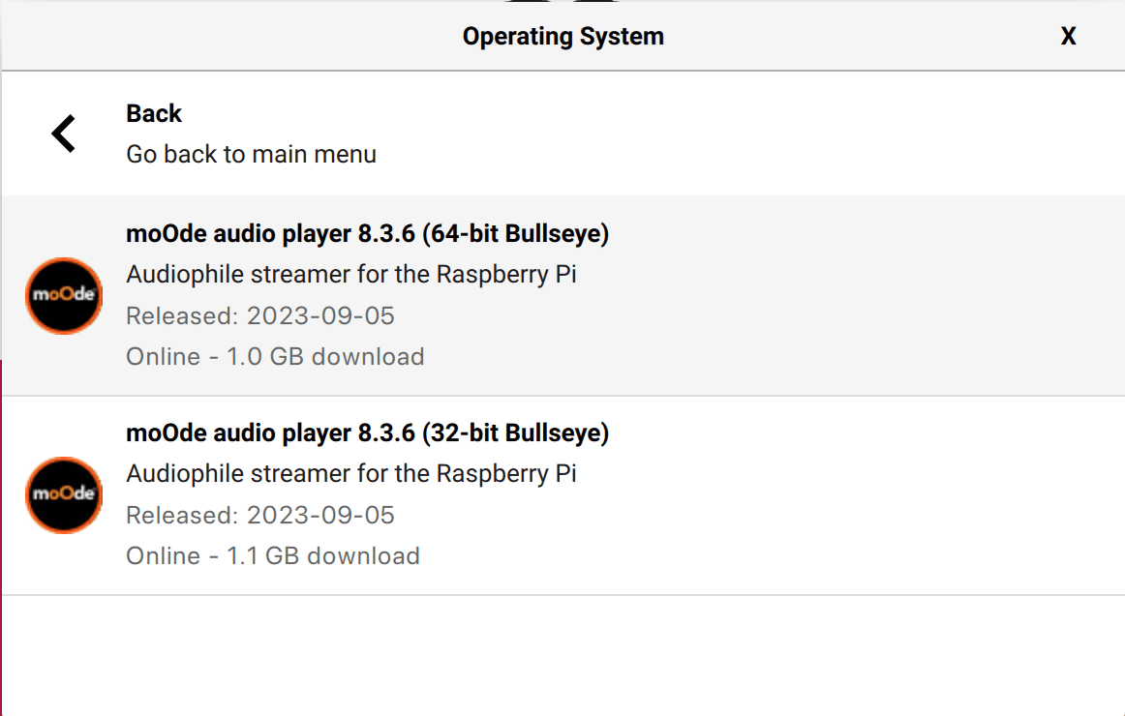This screenshot has height=716, width=1125.
Task: Choose moOde audio player 8.3.6 (32-bit Bullseye) title
Action: point(367,433)
